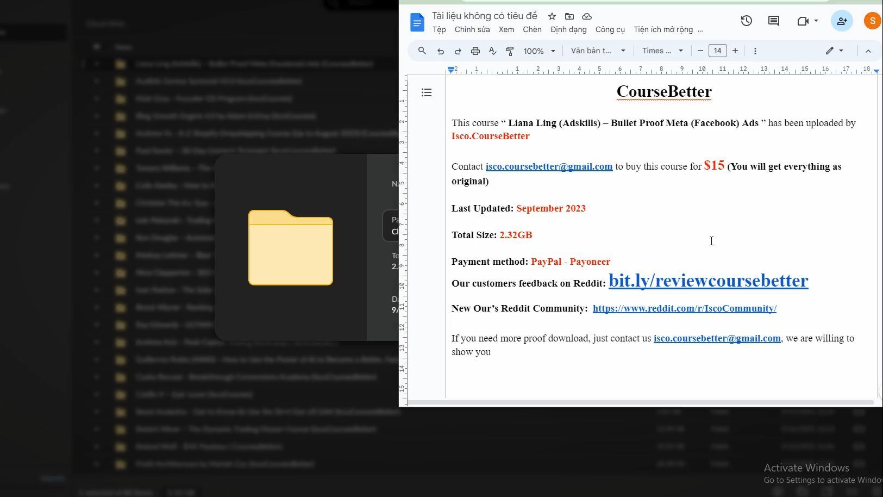Image resolution: width=883 pixels, height=497 pixels.
Task: Print the document
Action: (x=475, y=51)
